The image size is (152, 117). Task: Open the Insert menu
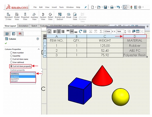pos(54,7)
